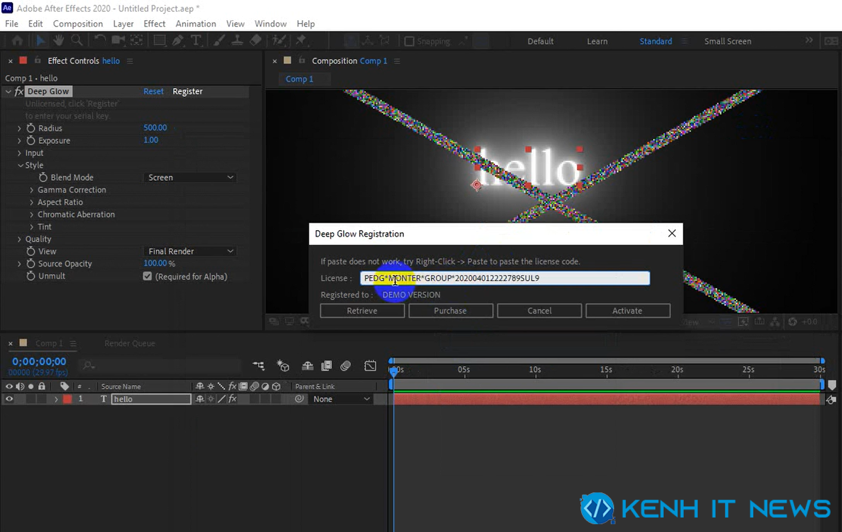Expand Chromatic Aberration settings
The width and height of the screenshot is (842, 532).
click(32, 215)
